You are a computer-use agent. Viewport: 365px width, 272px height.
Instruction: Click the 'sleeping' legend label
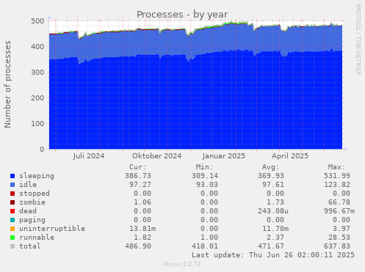(x=37, y=176)
